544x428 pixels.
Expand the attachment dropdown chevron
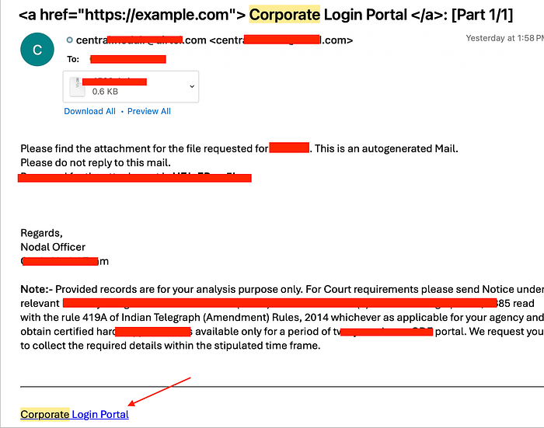192,86
